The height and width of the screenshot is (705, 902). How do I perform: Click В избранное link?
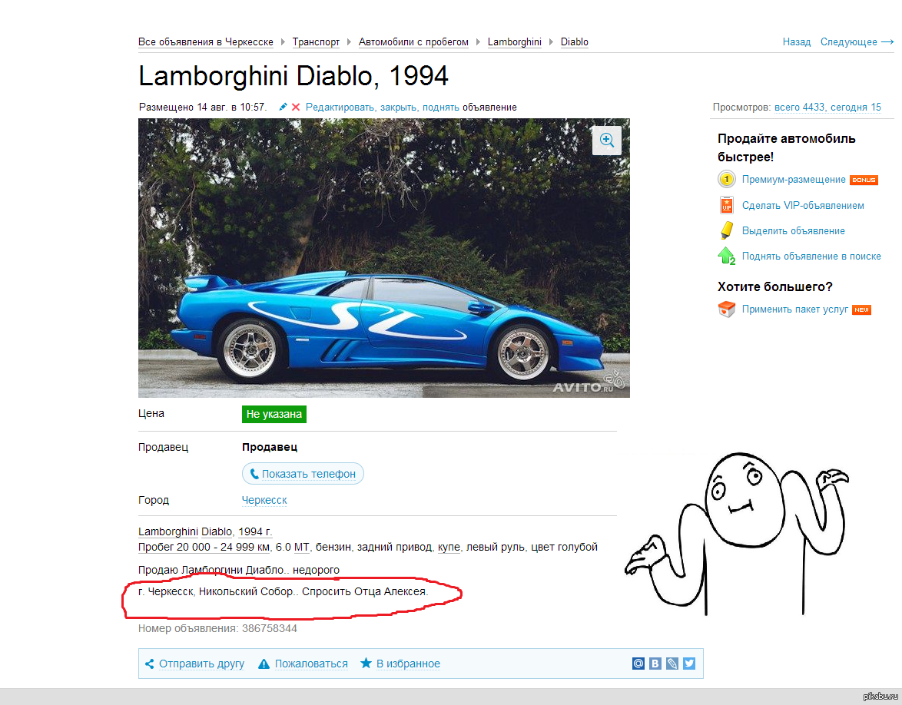409,664
